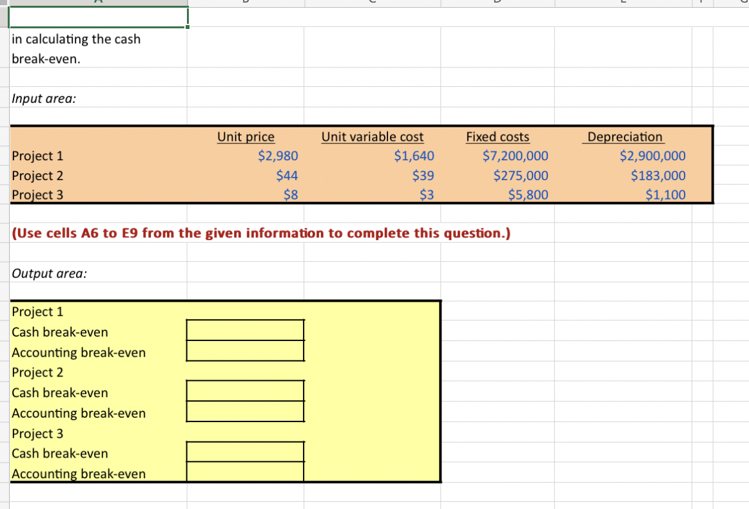The height and width of the screenshot is (509, 749).
Task: Select the Cash break-even box under Project 3
Action: [245, 451]
